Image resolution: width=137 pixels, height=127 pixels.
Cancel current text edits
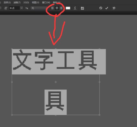[101, 8]
